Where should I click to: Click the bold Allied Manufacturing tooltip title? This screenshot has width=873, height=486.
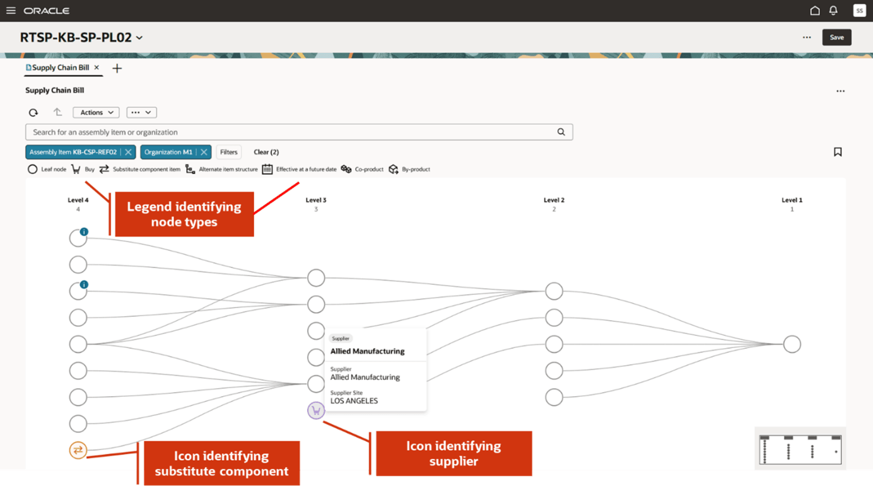point(368,351)
